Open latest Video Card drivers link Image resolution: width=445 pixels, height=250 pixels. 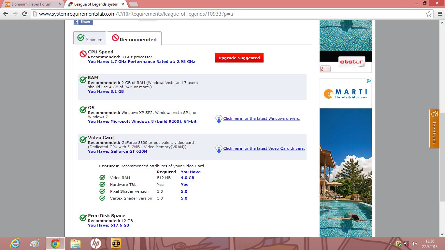(264, 148)
